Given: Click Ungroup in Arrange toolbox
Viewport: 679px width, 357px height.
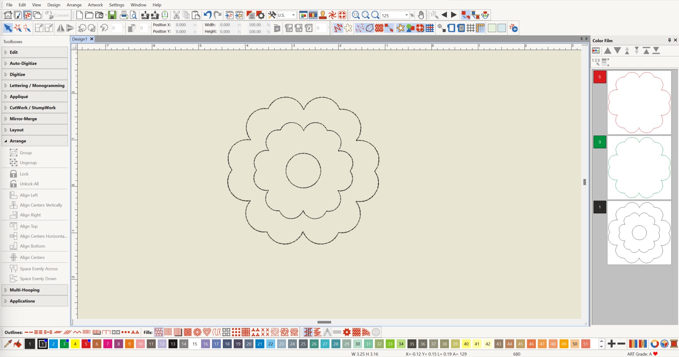Looking at the screenshot, I should (x=28, y=162).
